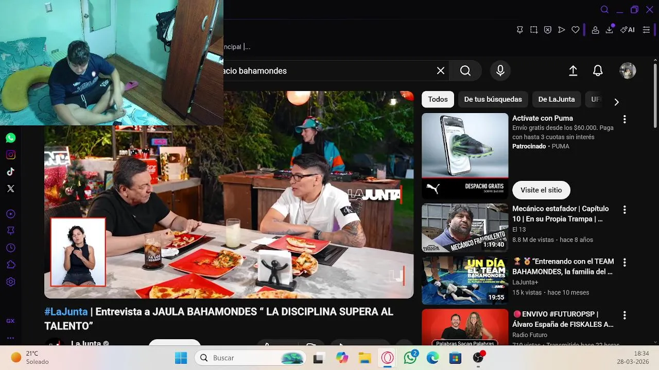Show more chips with right chevron
Image resolution: width=659 pixels, height=370 pixels.
click(616, 102)
